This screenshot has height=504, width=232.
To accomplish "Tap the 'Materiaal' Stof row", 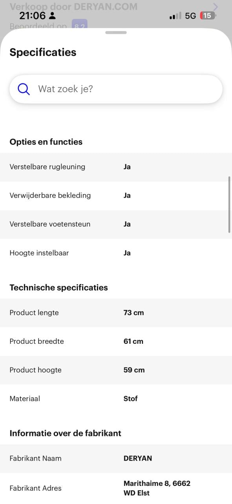I will point(116,398).
